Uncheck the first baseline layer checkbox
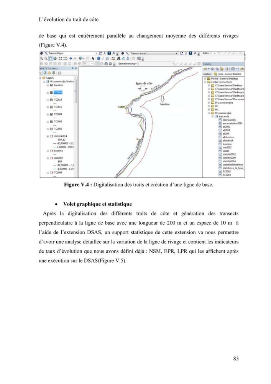This screenshot has width=271, height=384. pos(51,85)
